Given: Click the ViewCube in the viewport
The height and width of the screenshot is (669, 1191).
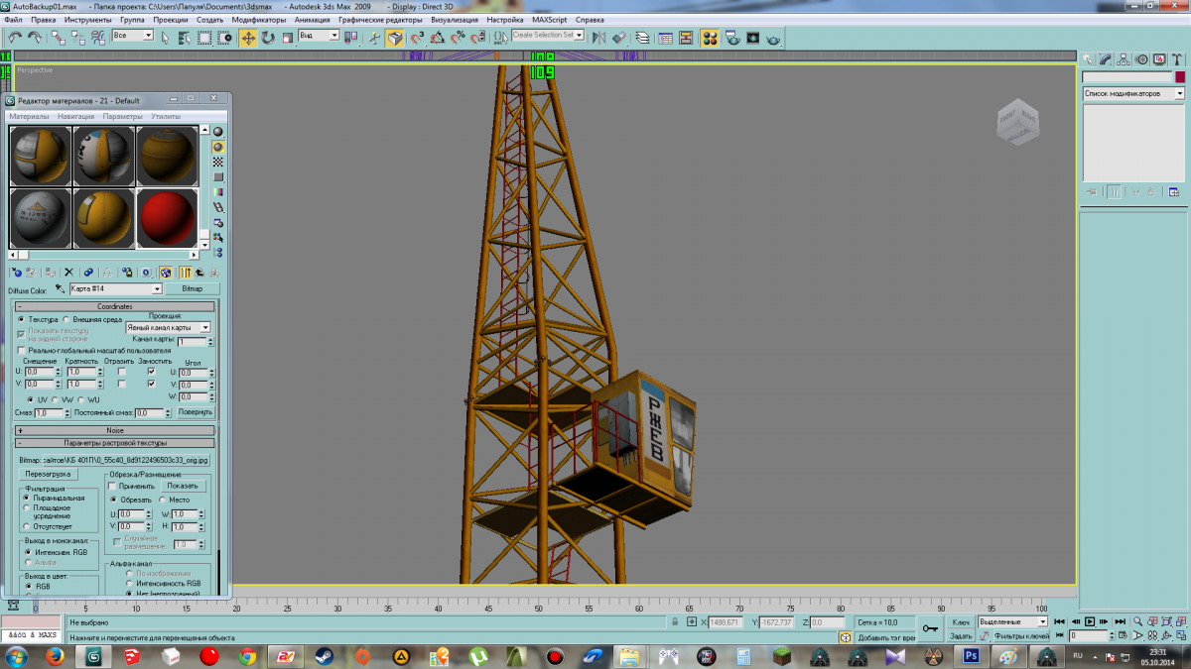Looking at the screenshot, I should (x=1017, y=122).
